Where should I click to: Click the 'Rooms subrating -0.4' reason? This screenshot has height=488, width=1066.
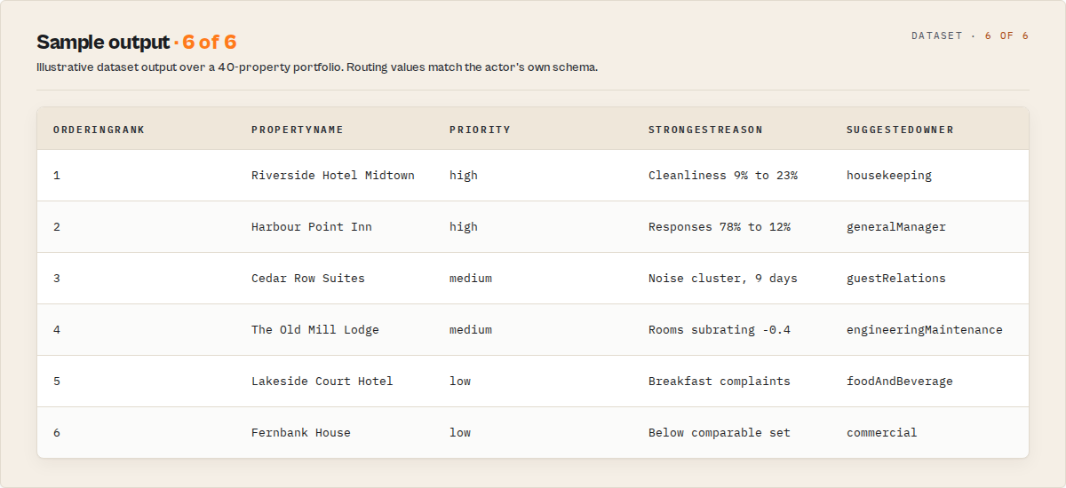pyautogui.click(x=720, y=330)
